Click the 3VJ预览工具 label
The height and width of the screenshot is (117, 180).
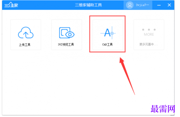click(66, 44)
